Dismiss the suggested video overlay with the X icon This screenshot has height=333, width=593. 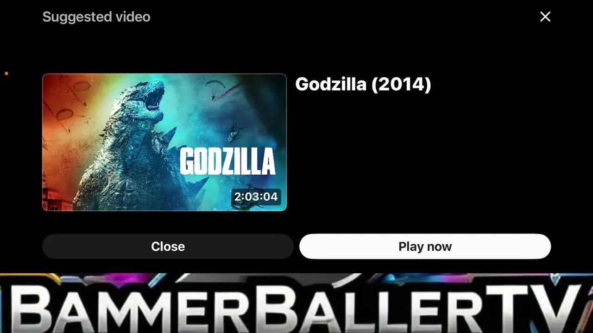click(545, 17)
